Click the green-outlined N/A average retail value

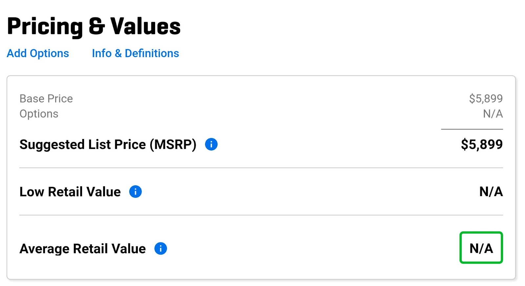click(x=481, y=248)
